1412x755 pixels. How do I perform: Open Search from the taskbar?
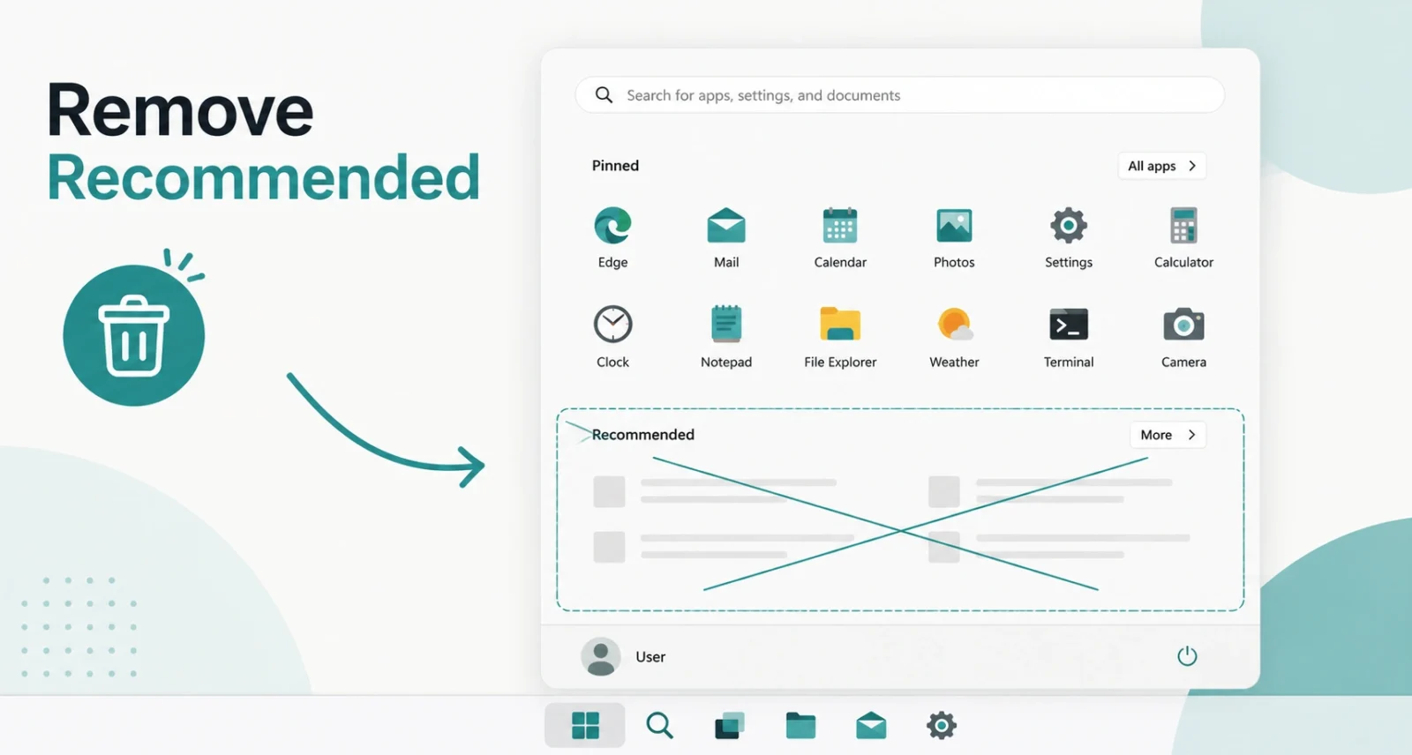[659, 726]
